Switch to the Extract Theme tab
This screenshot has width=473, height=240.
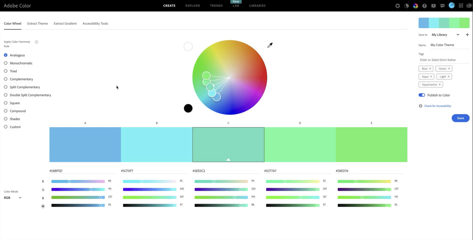(37, 23)
